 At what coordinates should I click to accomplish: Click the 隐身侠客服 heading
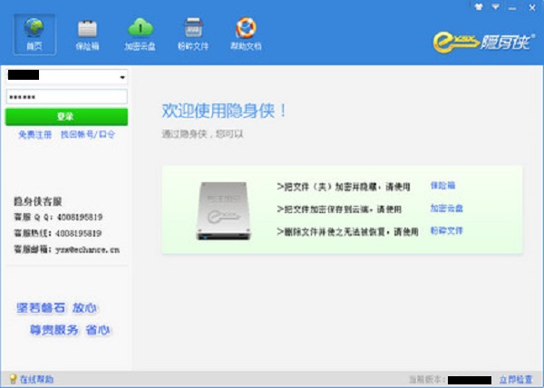coord(38,201)
